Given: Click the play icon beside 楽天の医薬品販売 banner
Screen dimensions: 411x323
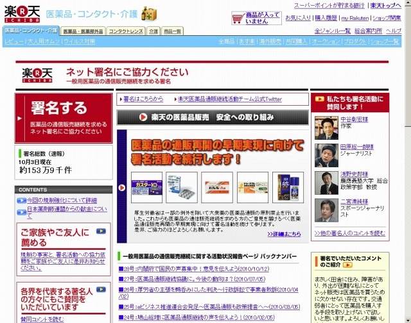Looking at the screenshot, I should tap(143, 117).
